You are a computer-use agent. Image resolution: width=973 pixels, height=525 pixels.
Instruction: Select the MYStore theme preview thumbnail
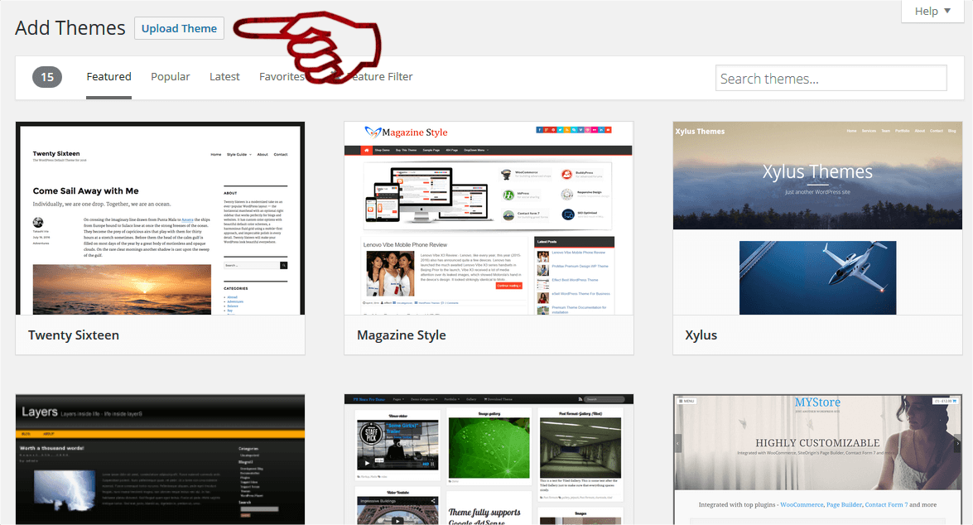pos(818,460)
